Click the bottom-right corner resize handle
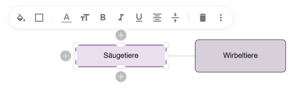The image size is (306, 93). 166,67
